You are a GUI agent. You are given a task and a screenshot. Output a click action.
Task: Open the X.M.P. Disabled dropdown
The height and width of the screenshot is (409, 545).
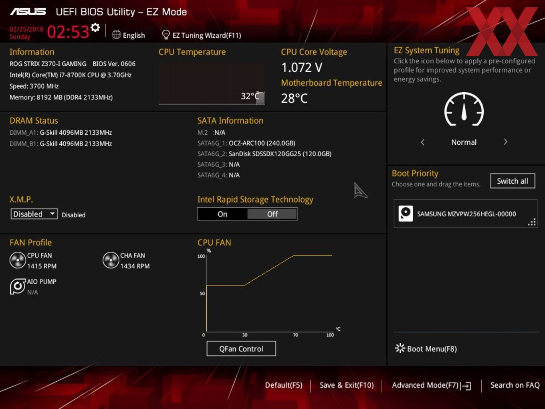[34, 214]
